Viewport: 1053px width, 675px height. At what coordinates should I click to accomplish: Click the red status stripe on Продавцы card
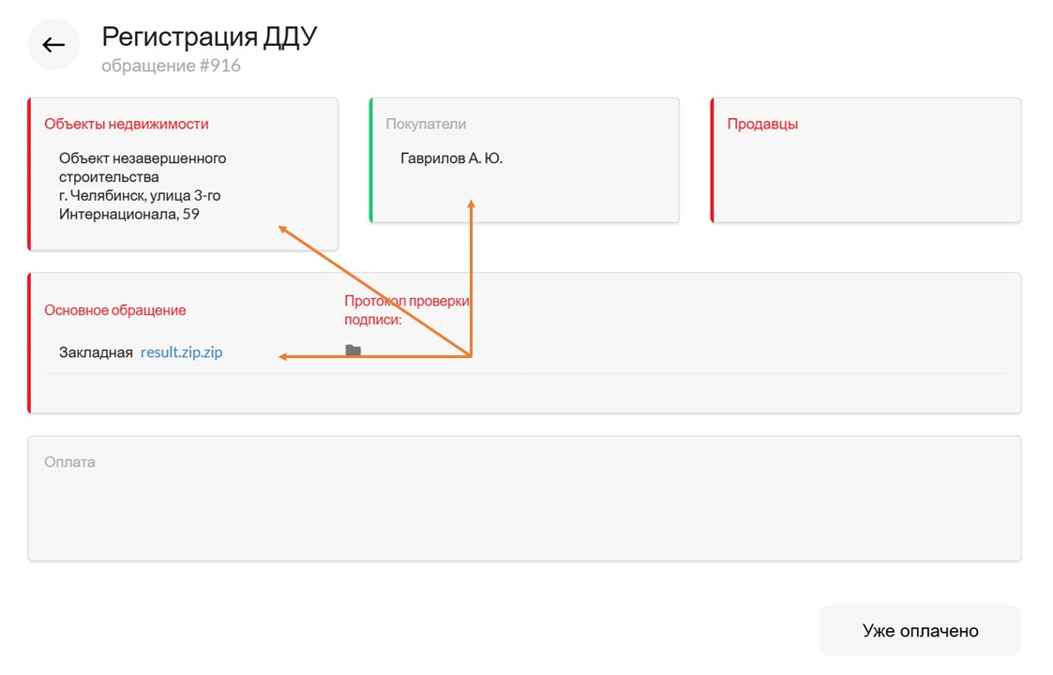pyautogui.click(x=713, y=160)
